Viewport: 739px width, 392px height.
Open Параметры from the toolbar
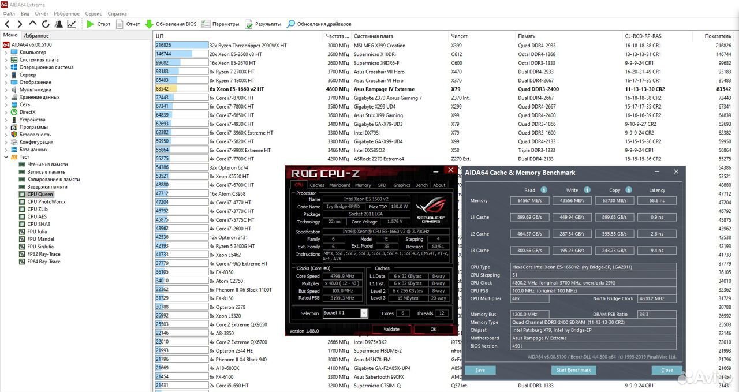click(x=221, y=24)
